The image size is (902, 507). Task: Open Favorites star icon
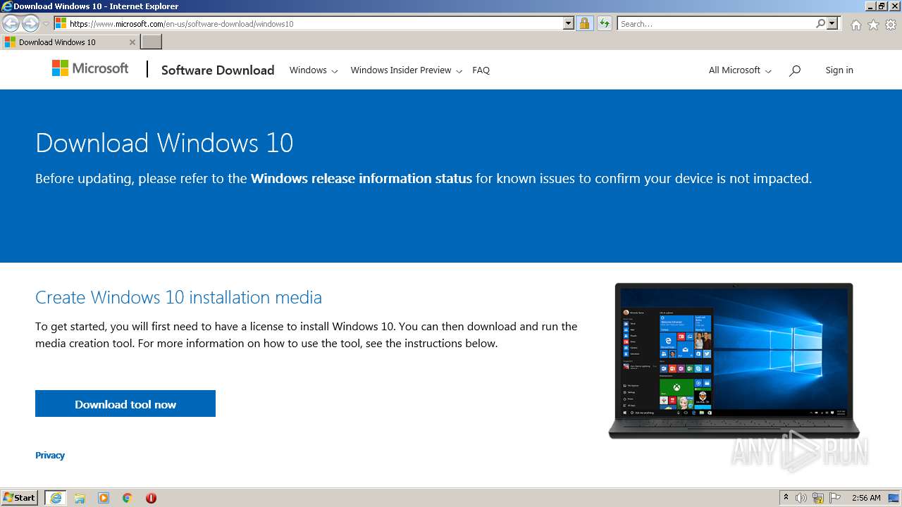tap(873, 25)
